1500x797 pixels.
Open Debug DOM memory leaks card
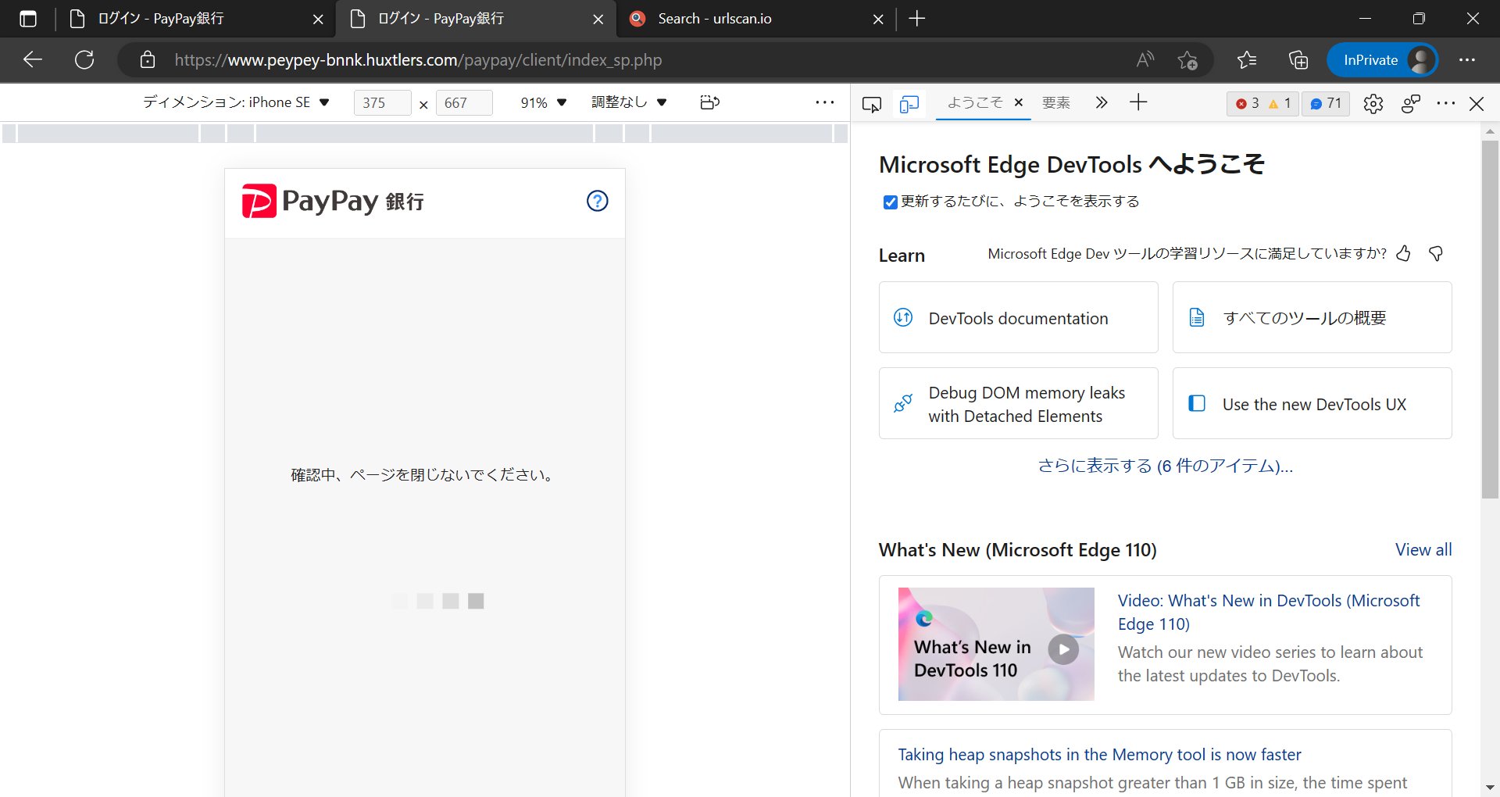coord(1018,403)
